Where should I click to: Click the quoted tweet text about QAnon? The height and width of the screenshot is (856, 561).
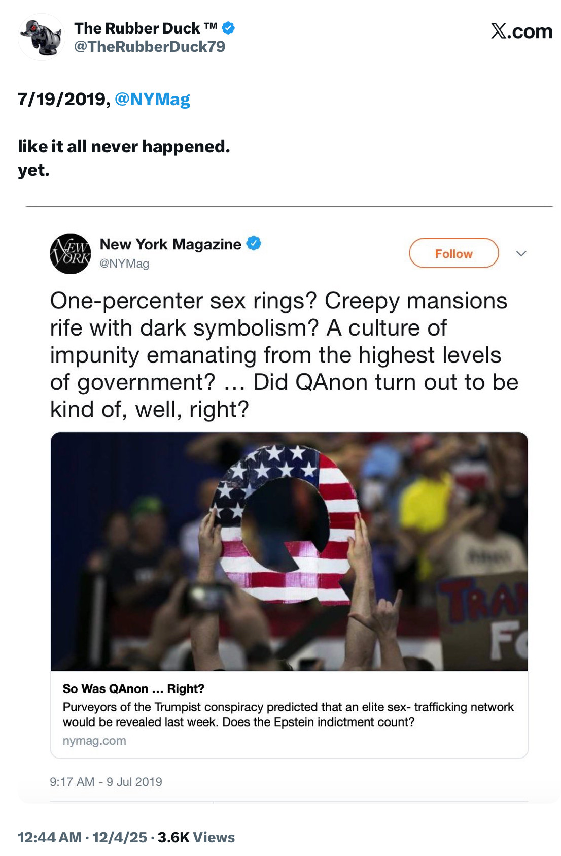tap(284, 354)
